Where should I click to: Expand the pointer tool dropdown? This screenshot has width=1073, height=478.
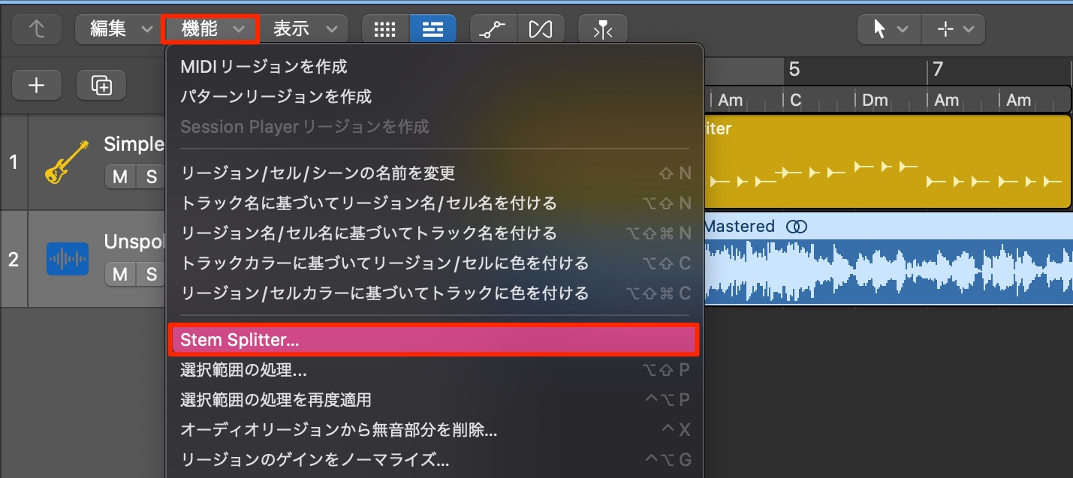[889, 29]
